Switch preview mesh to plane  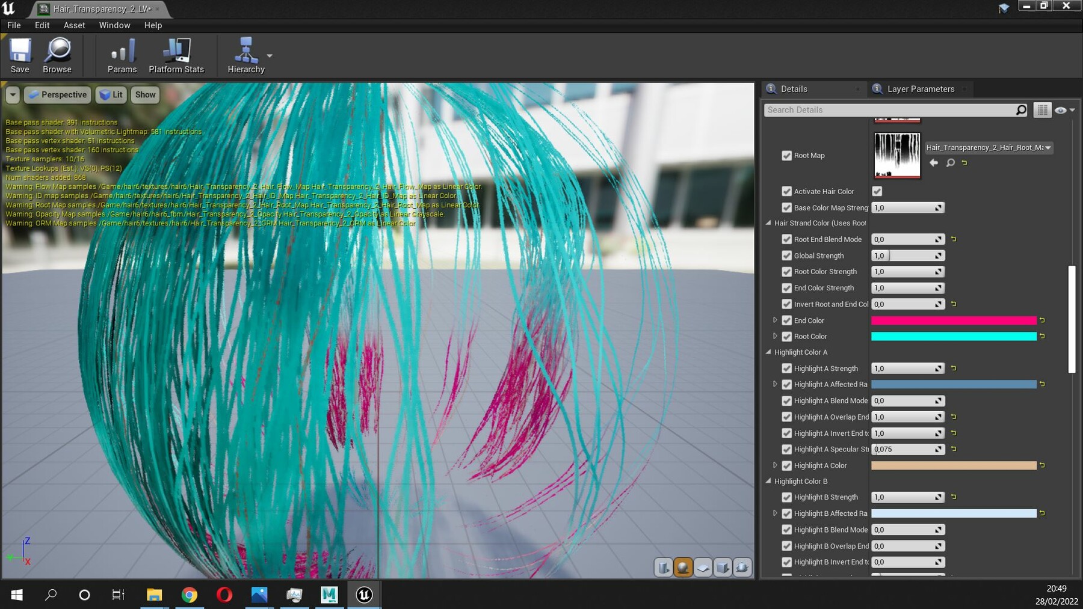pyautogui.click(x=703, y=567)
